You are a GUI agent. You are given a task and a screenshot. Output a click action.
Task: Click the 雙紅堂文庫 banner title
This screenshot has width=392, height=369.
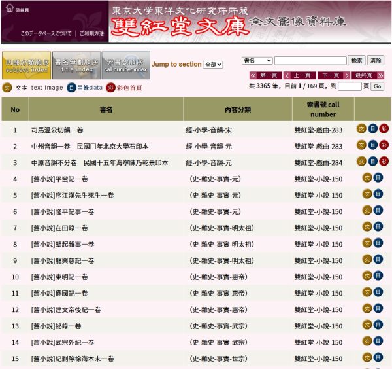(x=180, y=27)
